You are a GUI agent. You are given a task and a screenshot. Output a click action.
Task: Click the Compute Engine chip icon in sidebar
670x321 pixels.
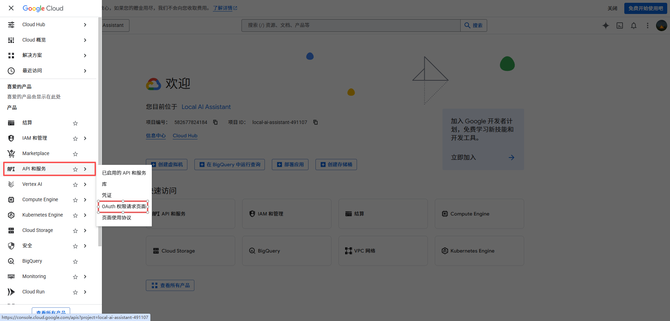pyautogui.click(x=11, y=200)
